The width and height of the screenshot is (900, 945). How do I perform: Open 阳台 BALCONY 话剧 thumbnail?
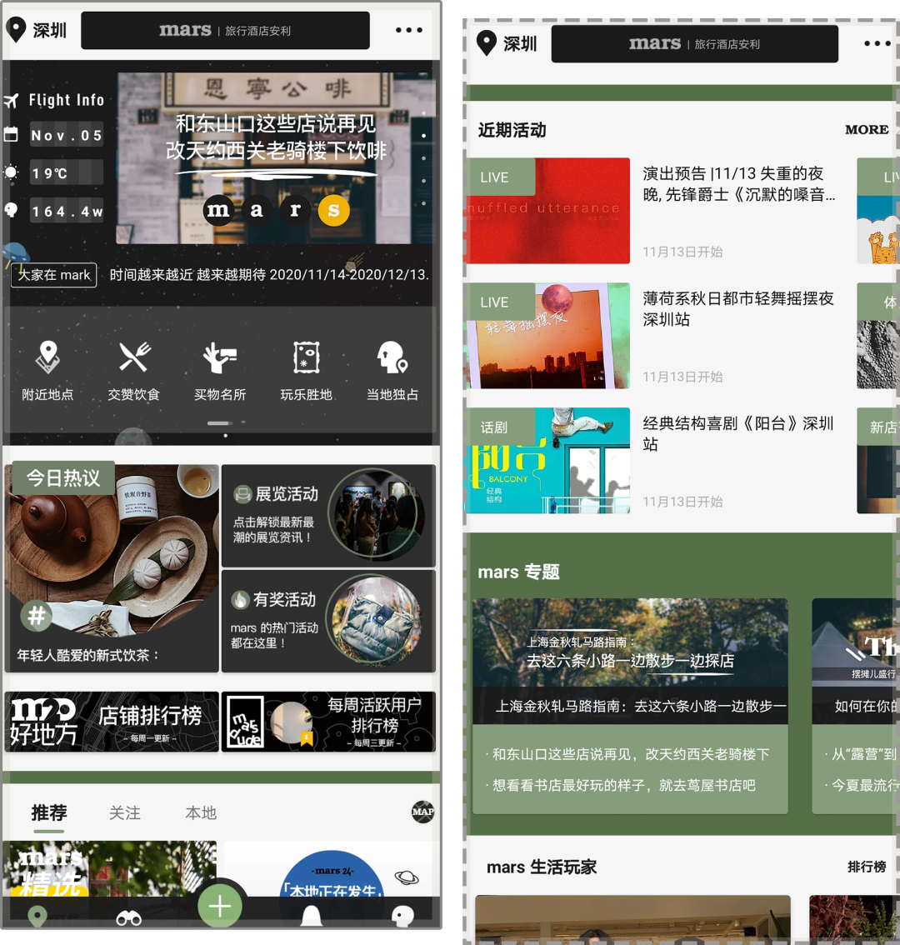[547, 461]
